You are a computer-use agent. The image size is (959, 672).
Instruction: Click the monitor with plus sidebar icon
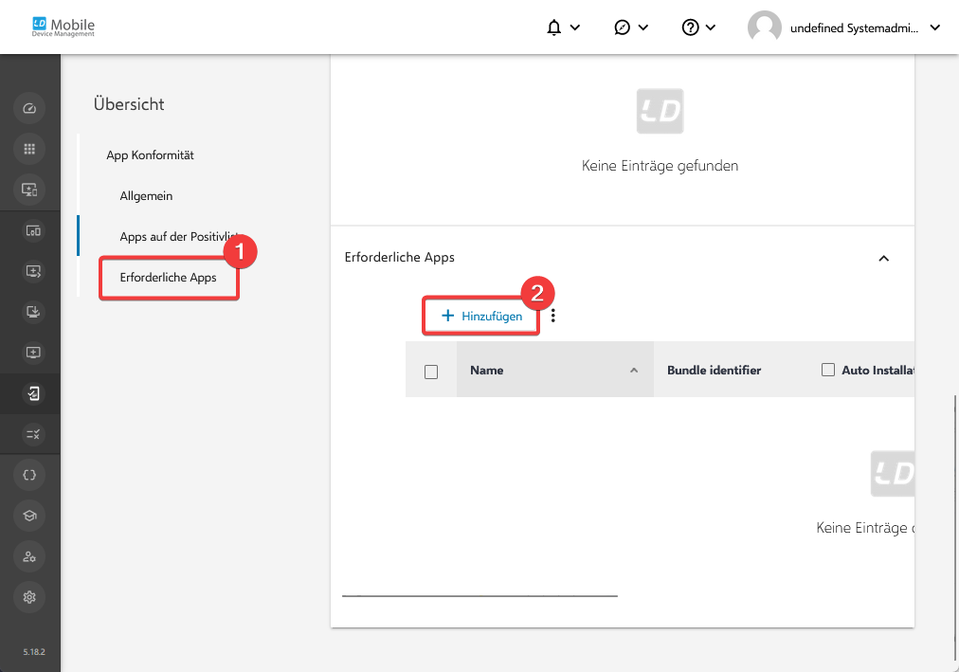click(x=33, y=353)
